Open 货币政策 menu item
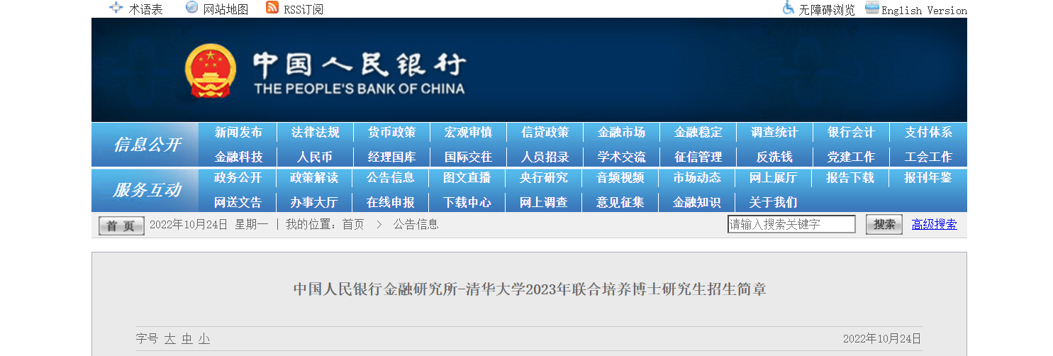 click(x=391, y=133)
